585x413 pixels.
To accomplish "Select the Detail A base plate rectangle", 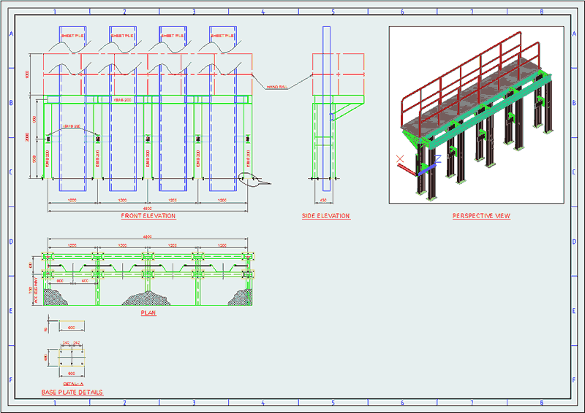I will click(72, 358).
